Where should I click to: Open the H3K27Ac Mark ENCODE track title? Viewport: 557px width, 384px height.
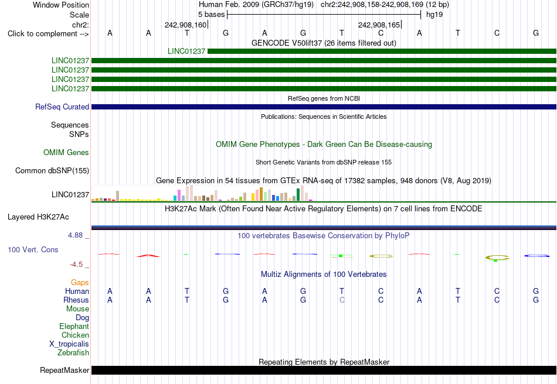(x=324, y=208)
